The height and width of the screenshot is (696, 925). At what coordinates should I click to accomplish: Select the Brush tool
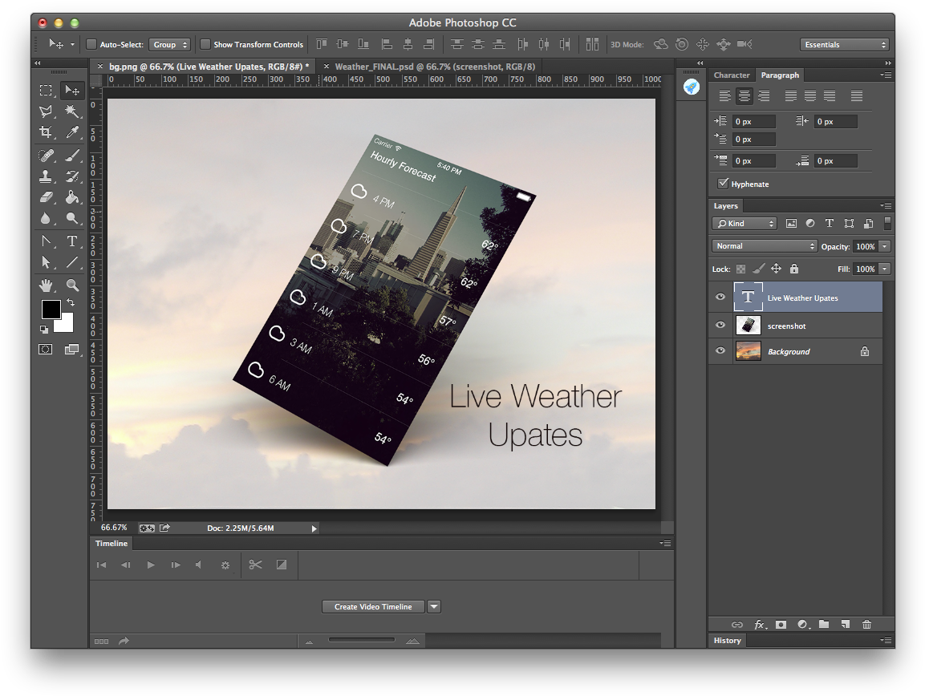pyautogui.click(x=72, y=155)
